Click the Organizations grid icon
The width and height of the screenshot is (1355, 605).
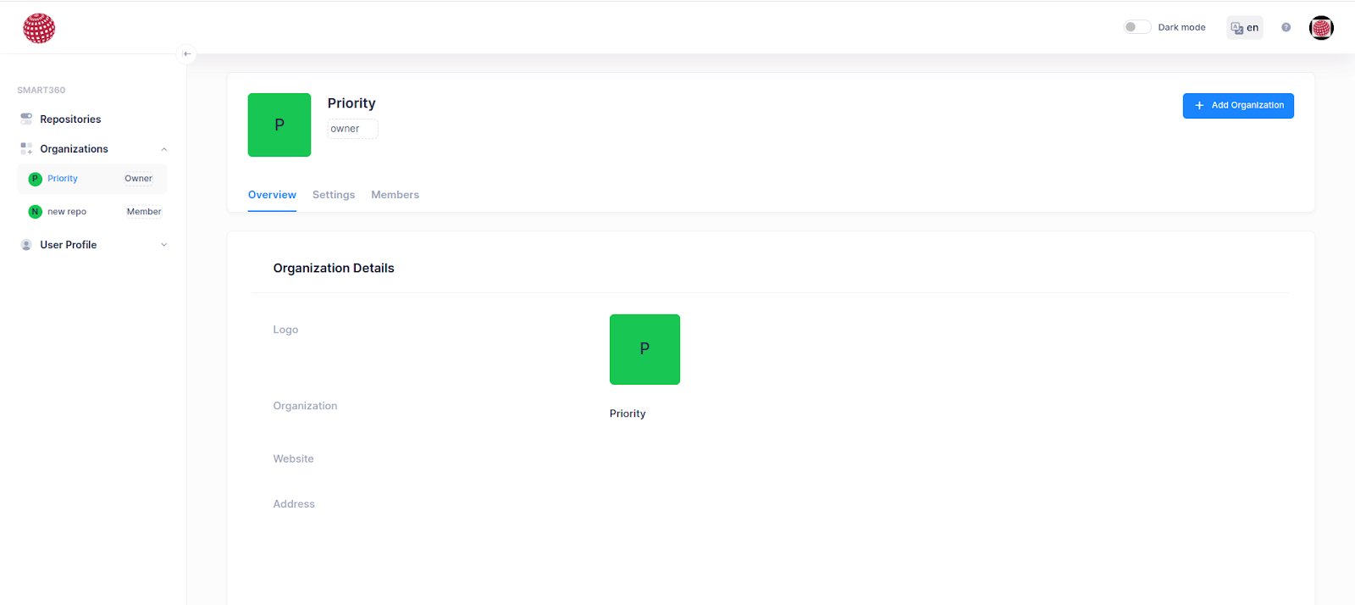tap(26, 148)
